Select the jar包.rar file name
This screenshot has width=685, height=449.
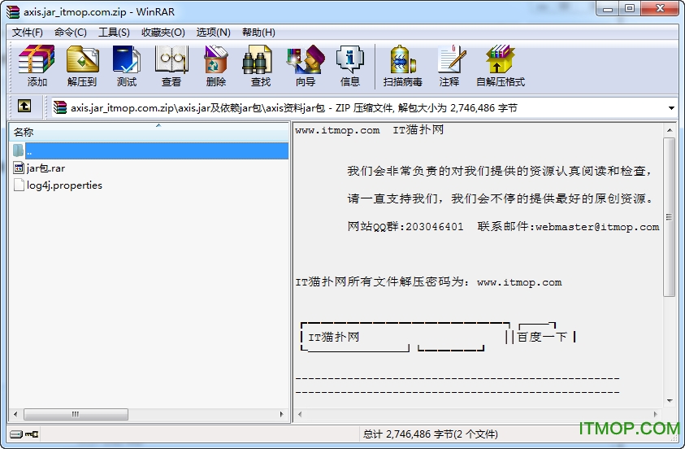[46, 168]
